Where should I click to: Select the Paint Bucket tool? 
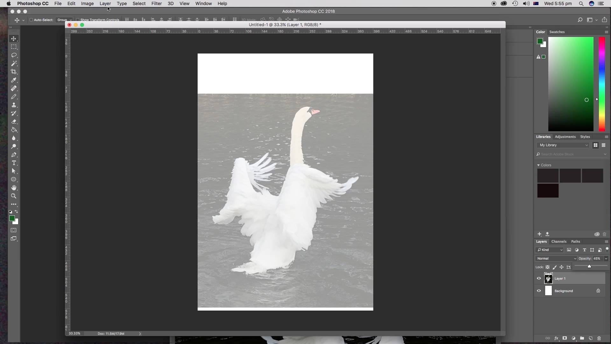coord(14,130)
